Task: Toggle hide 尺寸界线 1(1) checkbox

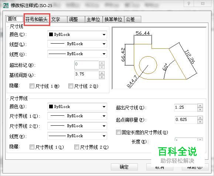Action: pos(32,147)
